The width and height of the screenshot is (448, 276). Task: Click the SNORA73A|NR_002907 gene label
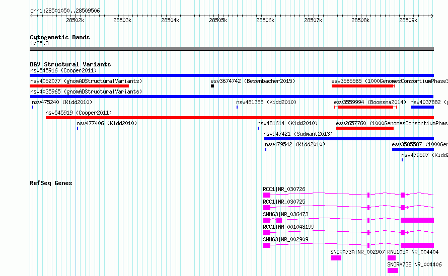(357, 252)
